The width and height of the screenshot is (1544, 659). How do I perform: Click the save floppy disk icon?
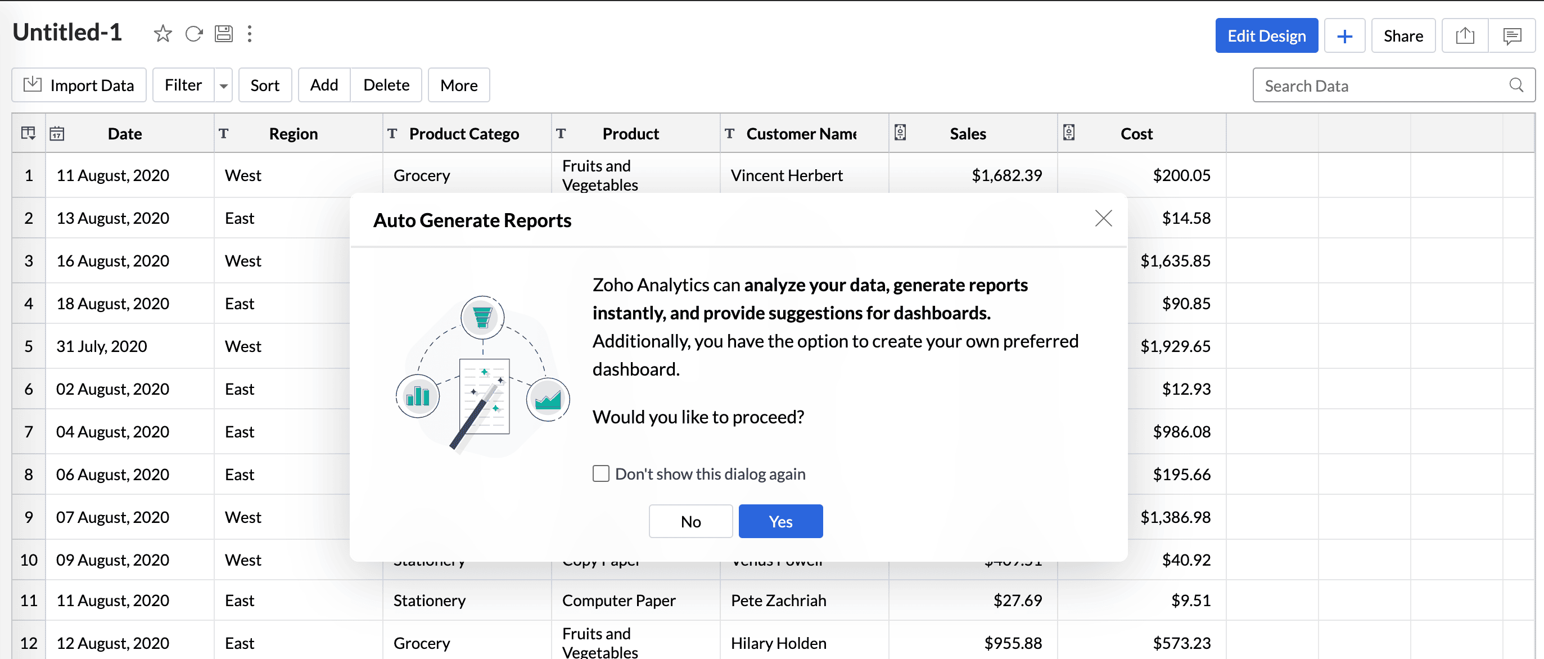pyautogui.click(x=224, y=34)
